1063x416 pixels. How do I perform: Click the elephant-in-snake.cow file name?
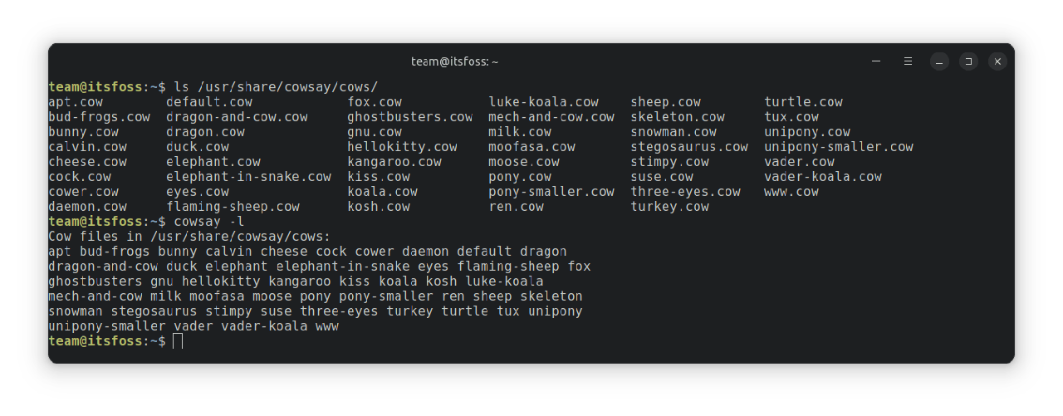tap(248, 177)
